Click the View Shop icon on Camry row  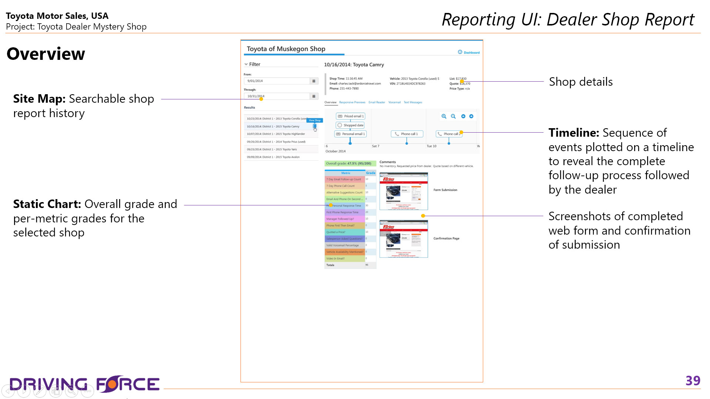pyautogui.click(x=315, y=126)
